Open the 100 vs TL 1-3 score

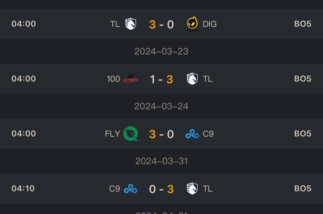click(161, 79)
